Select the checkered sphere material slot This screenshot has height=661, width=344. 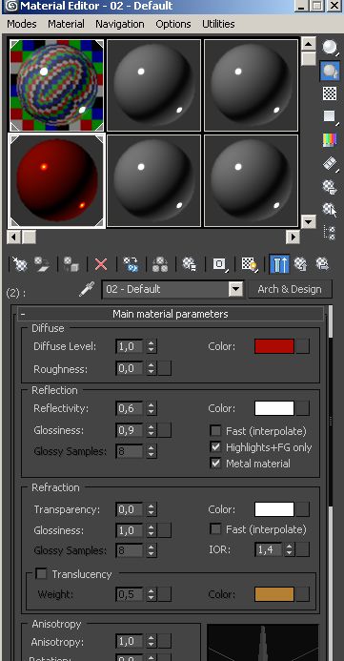click(x=57, y=86)
